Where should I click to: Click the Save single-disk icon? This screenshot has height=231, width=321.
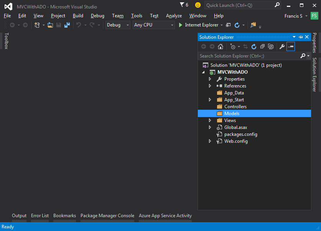59,25
